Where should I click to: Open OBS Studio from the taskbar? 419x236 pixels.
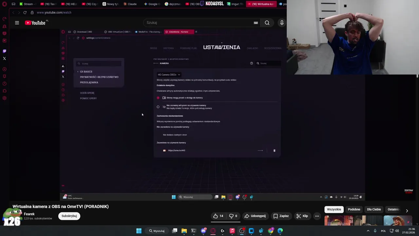coord(242,231)
